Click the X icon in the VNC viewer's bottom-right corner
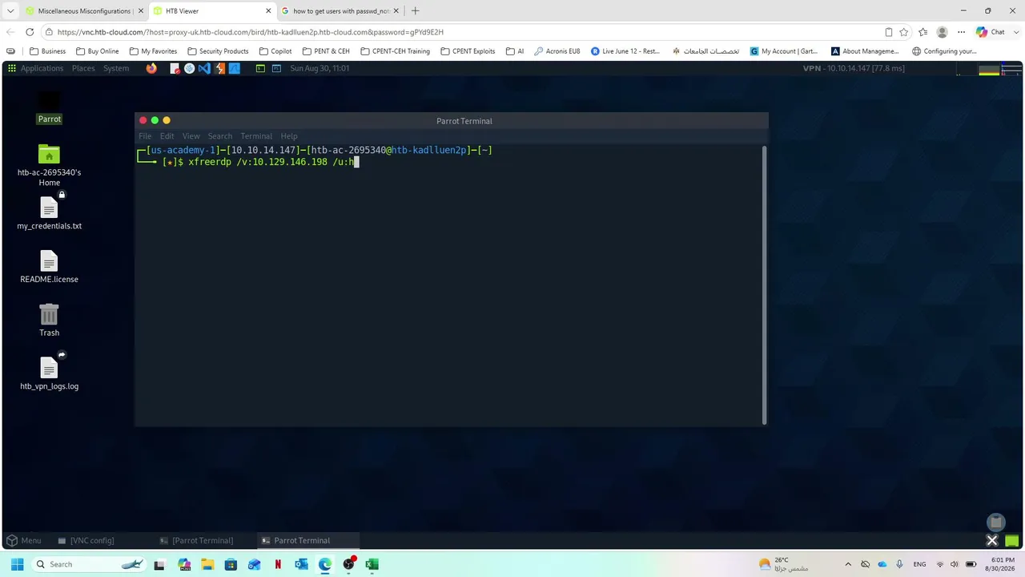This screenshot has width=1025, height=577. [x=992, y=540]
